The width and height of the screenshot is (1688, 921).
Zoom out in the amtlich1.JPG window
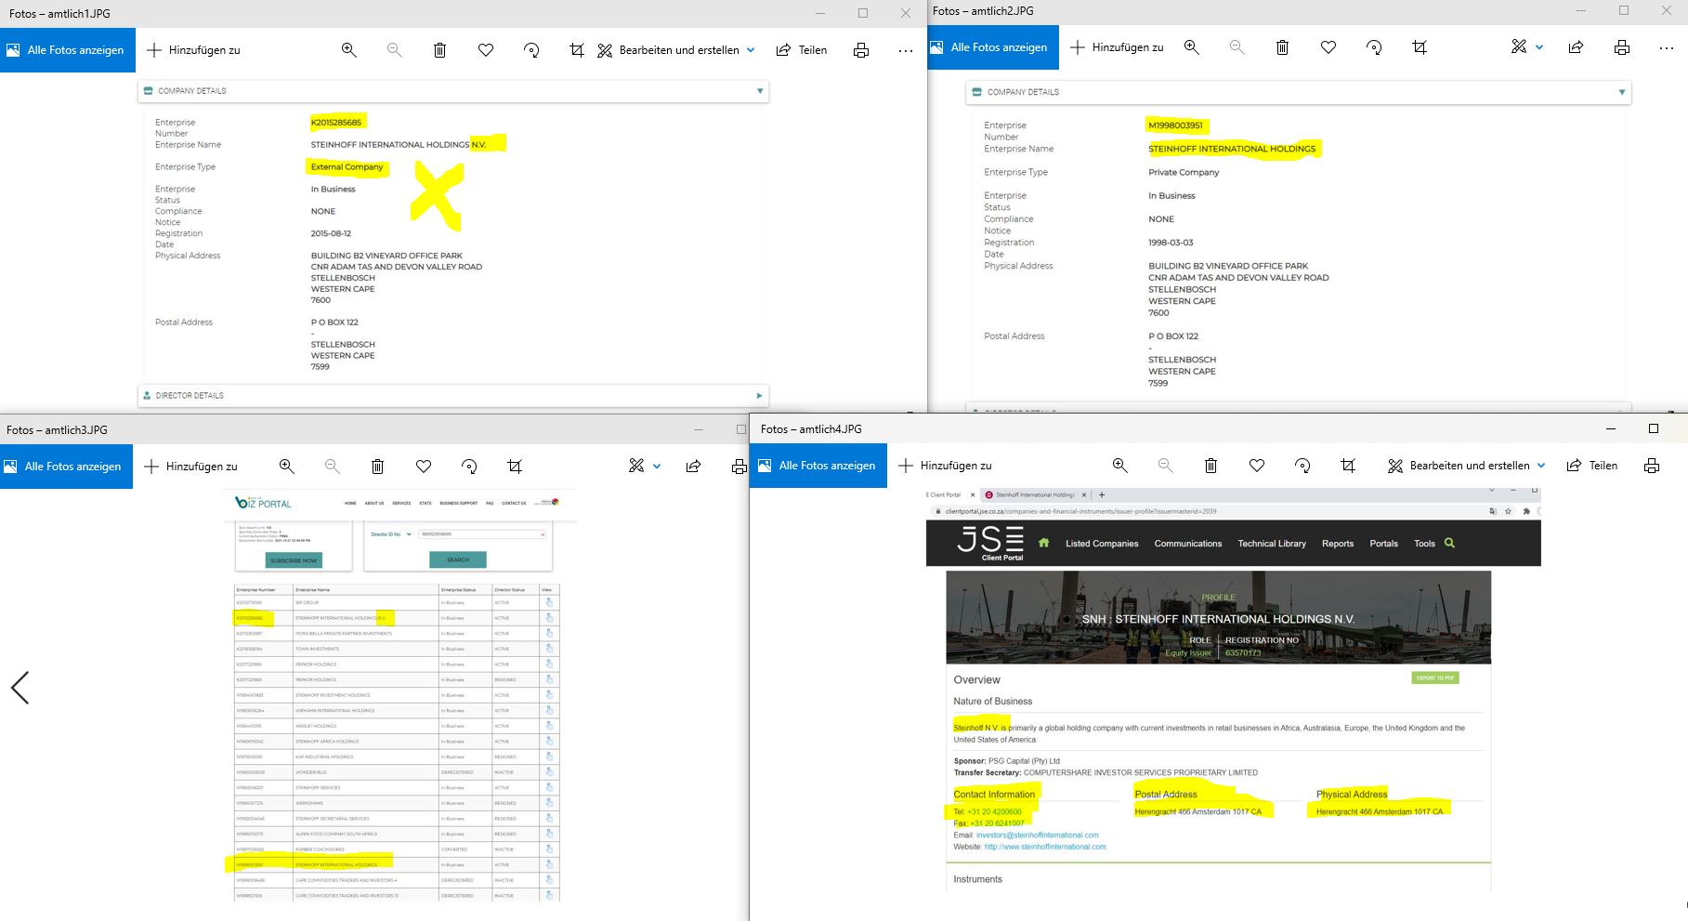pyautogui.click(x=395, y=50)
